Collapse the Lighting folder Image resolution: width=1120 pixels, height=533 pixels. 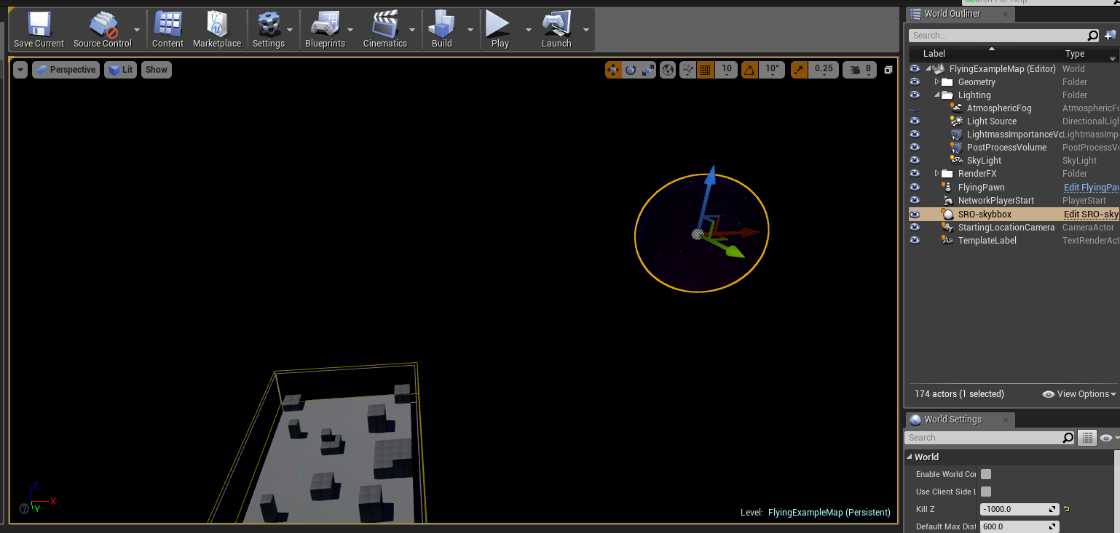click(936, 95)
